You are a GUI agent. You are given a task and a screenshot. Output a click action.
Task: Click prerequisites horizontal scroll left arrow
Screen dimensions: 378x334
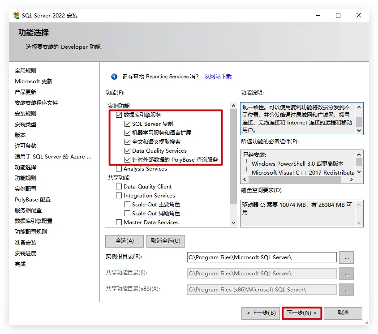point(245,179)
